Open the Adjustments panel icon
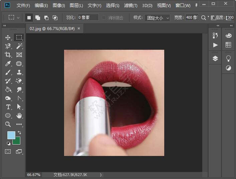This screenshot has height=179, width=236. [228, 68]
